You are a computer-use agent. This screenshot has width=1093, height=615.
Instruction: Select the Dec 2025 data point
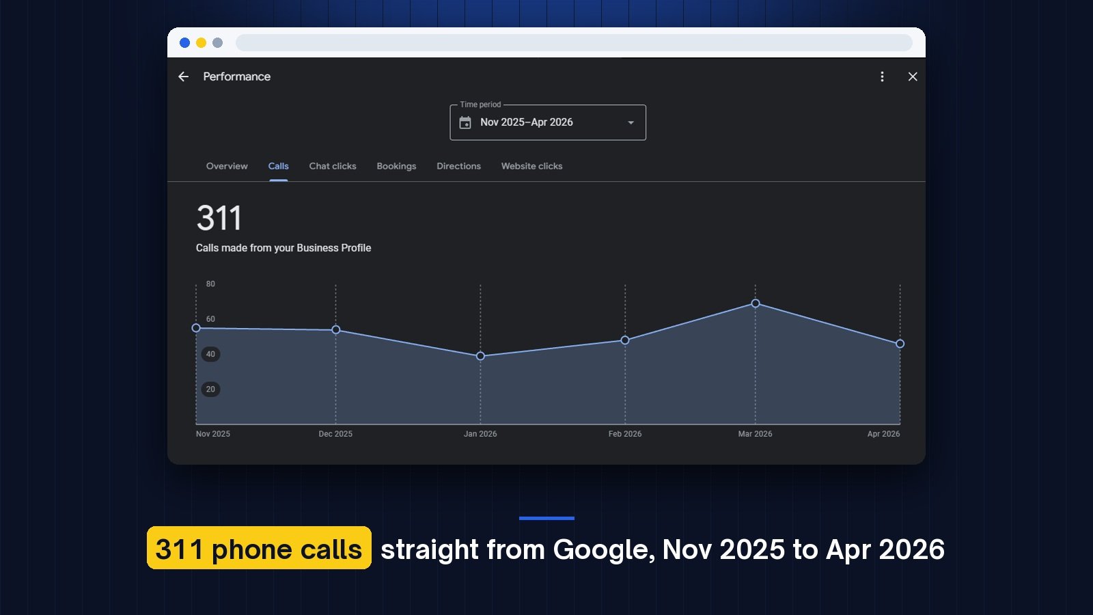(335, 330)
